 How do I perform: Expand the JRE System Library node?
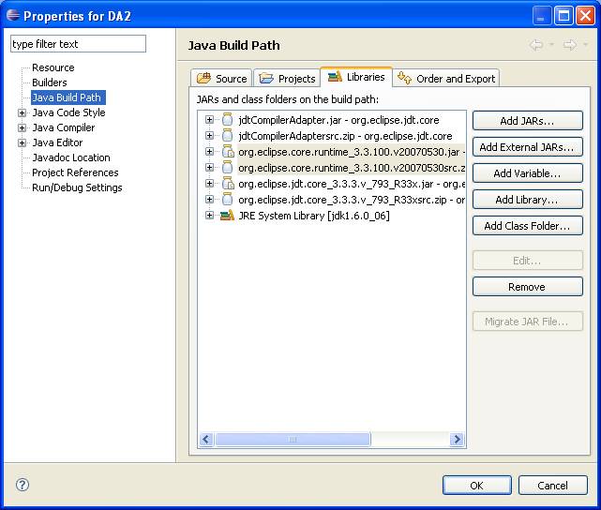pos(209,216)
